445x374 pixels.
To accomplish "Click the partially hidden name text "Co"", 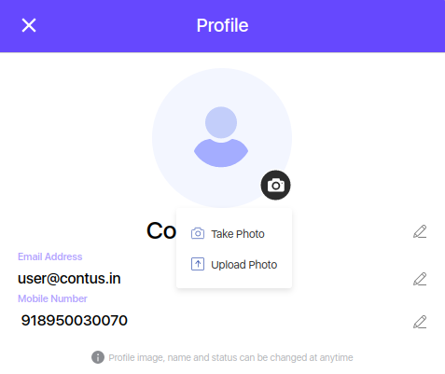I will coord(161,231).
